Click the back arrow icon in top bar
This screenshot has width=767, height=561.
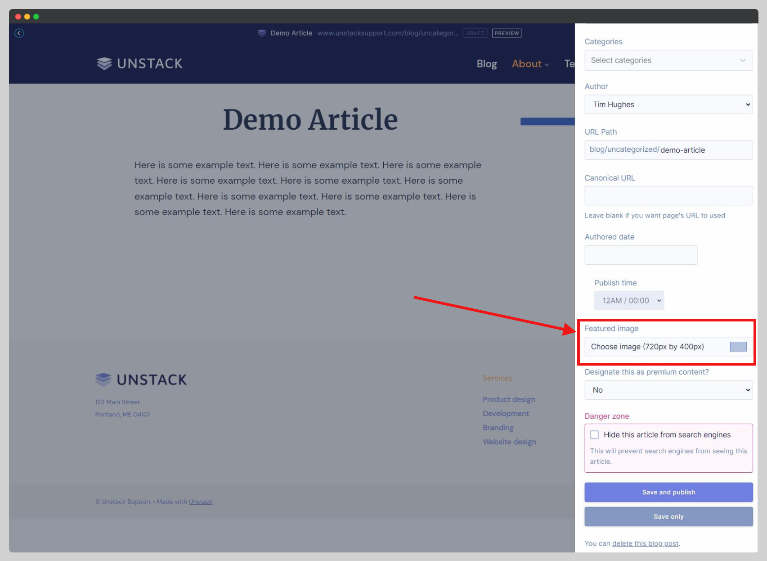pos(19,33)
